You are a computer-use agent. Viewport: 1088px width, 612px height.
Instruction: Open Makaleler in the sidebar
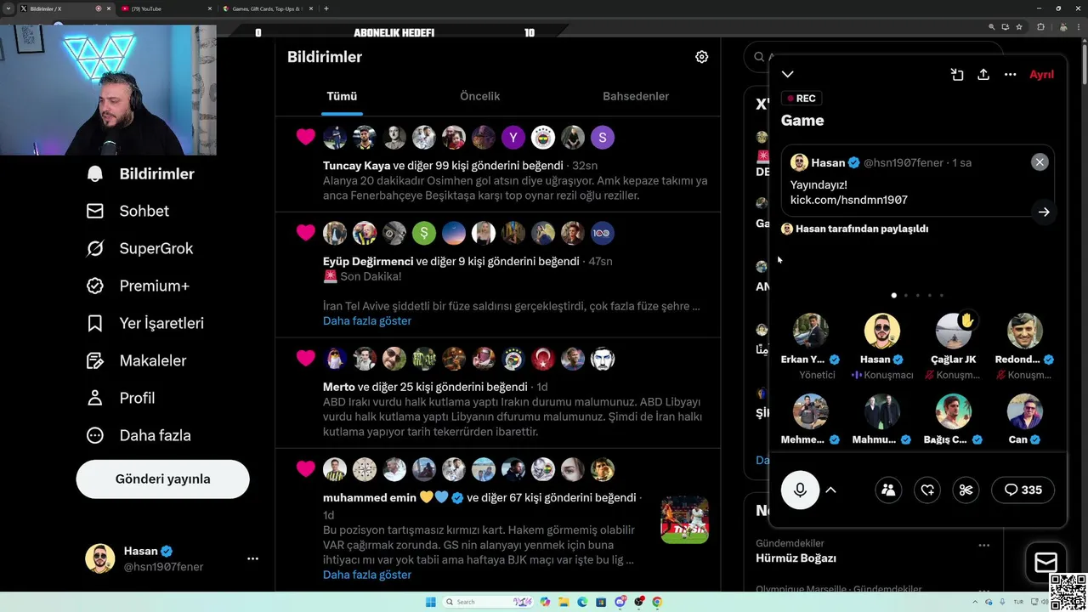pos(136,360)
